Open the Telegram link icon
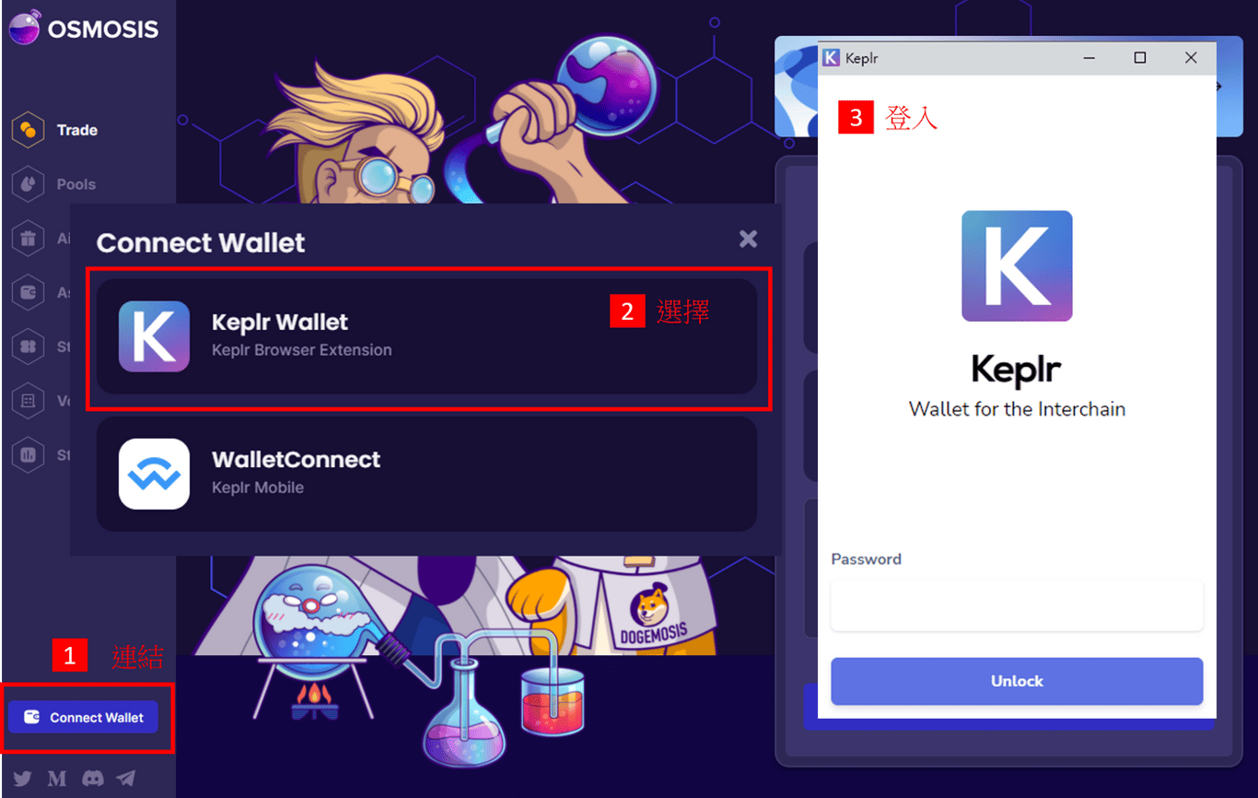The width and height of the screenshot is (1258, 798). [126, 779]
